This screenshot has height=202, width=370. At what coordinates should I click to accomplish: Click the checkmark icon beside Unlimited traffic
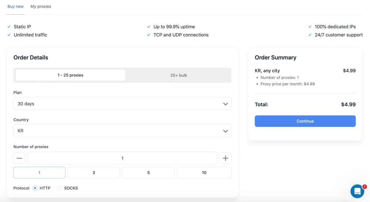coord(9,35)
